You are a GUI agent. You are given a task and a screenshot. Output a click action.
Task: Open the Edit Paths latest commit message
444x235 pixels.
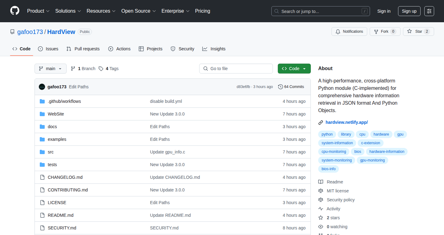point(79,87)
